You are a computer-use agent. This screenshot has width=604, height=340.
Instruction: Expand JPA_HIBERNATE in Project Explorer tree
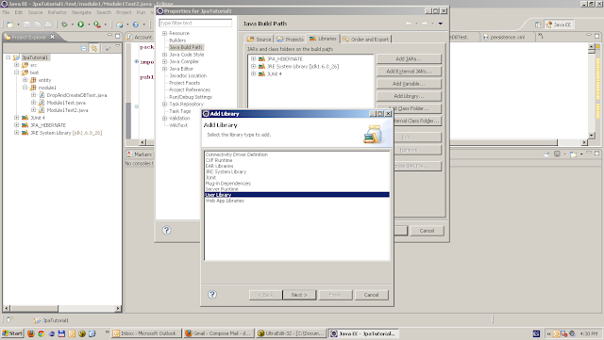click(x=17, y=125)
